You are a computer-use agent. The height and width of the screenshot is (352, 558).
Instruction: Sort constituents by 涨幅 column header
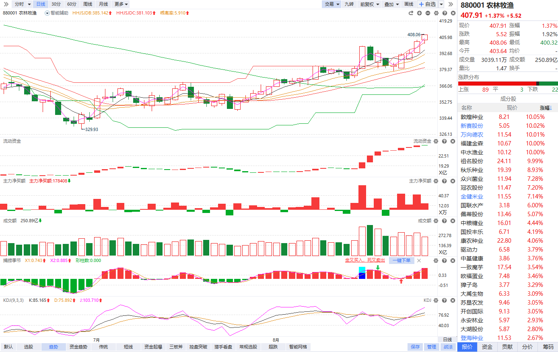coord(546,108)
